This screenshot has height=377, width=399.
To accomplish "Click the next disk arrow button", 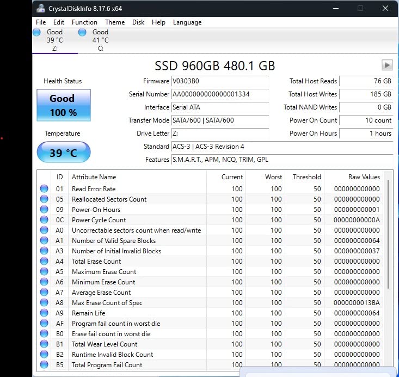I will point(387,65).
